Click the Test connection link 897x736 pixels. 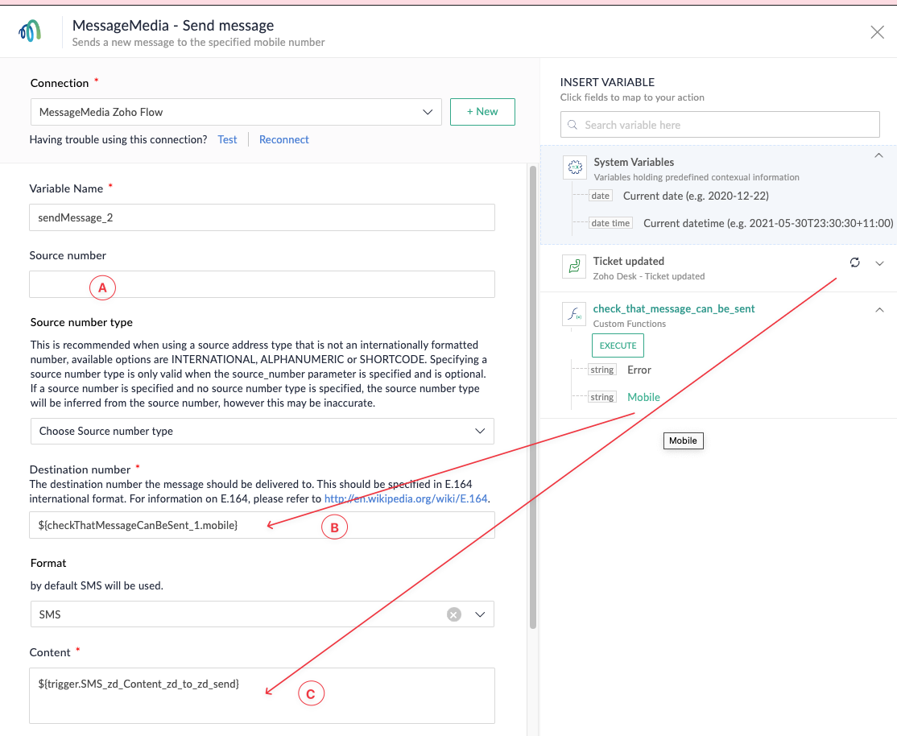(x=227, y=139)
